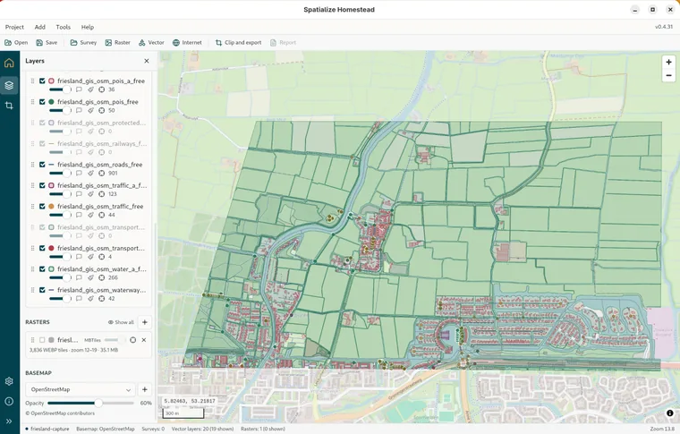Click the Internet toolbar button

187,42
